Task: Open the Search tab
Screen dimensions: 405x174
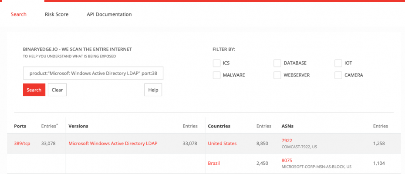Action: pyautogui.click(x=19, y=14)
